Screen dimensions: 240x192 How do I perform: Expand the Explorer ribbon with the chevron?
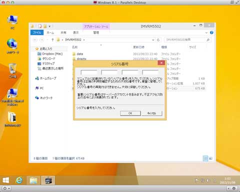point(206,32)
